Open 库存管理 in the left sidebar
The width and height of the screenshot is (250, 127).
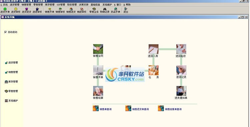point(11,82)
